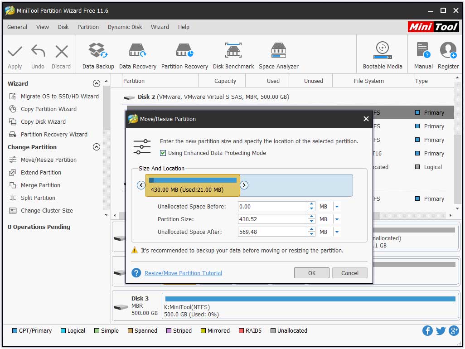Image resolution: width=465 pixels, height=349 pixels.
Task: Open the Dynamic Disk menu
Action: 125,27
